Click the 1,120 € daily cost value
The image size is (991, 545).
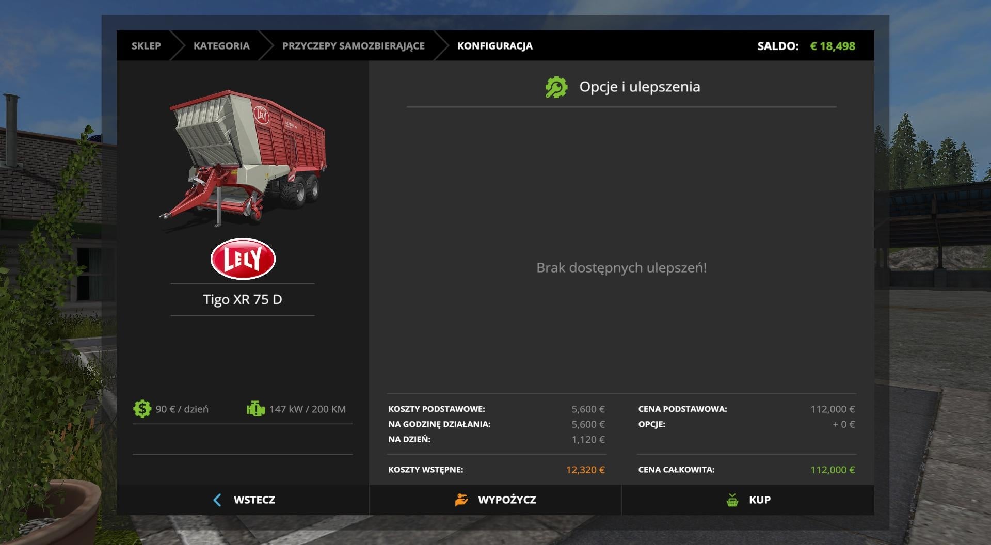(x=588, y=439)
